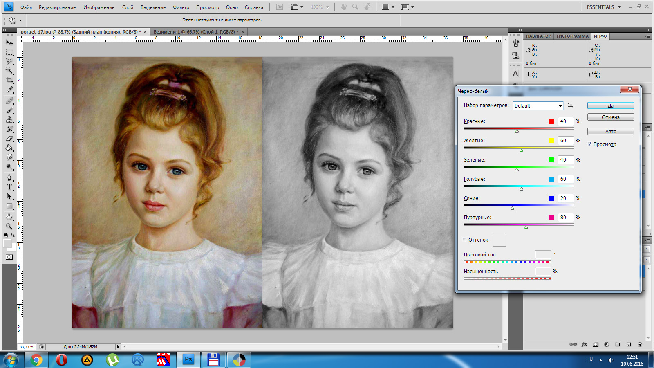The width and height of the screenshot is (654, 368).
Task: Select the Clone Stamp tool
Action: (9, 120)
